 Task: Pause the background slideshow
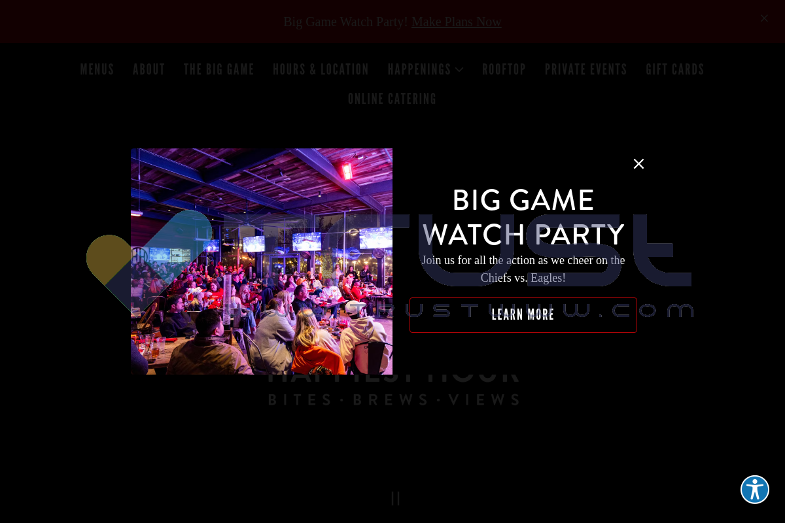[396, 498]
